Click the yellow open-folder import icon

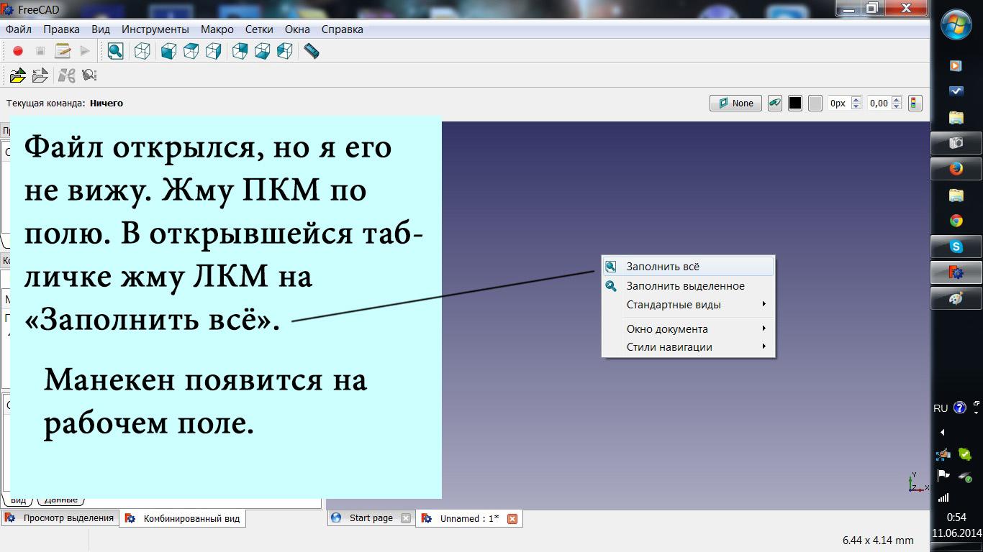[18, 75]
